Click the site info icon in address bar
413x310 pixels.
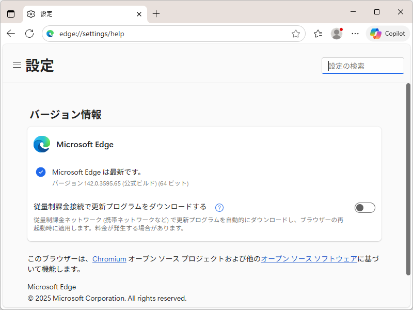[x=50, y=33]
